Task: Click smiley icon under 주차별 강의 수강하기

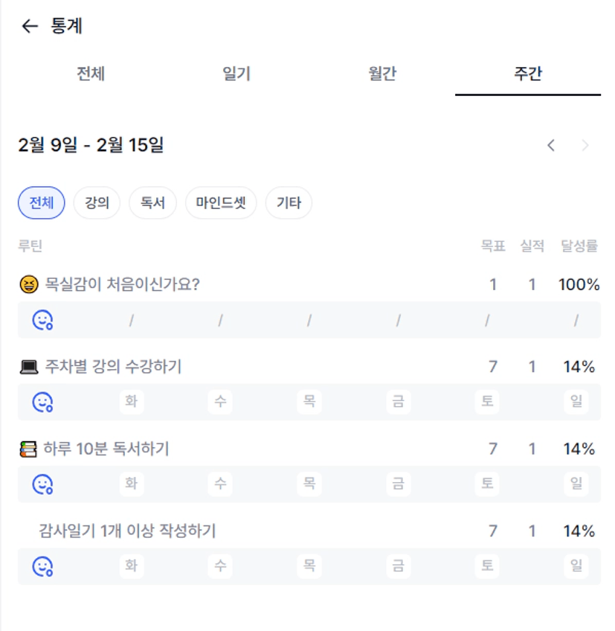Action: [42, 403]
